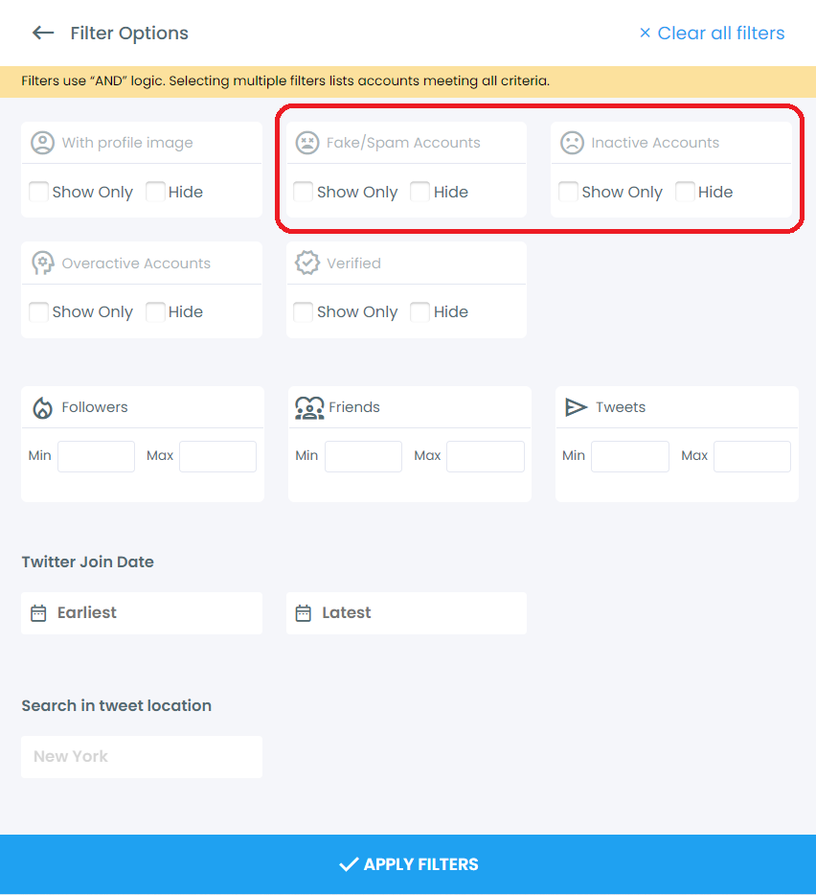This screenshot has width=816, height=895.
Task: Open the Latest join date picker
Action: (406, 612)
